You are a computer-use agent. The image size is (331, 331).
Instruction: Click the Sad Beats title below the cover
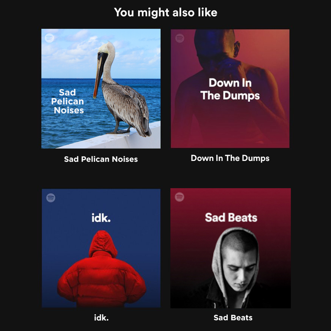(233, 318)
